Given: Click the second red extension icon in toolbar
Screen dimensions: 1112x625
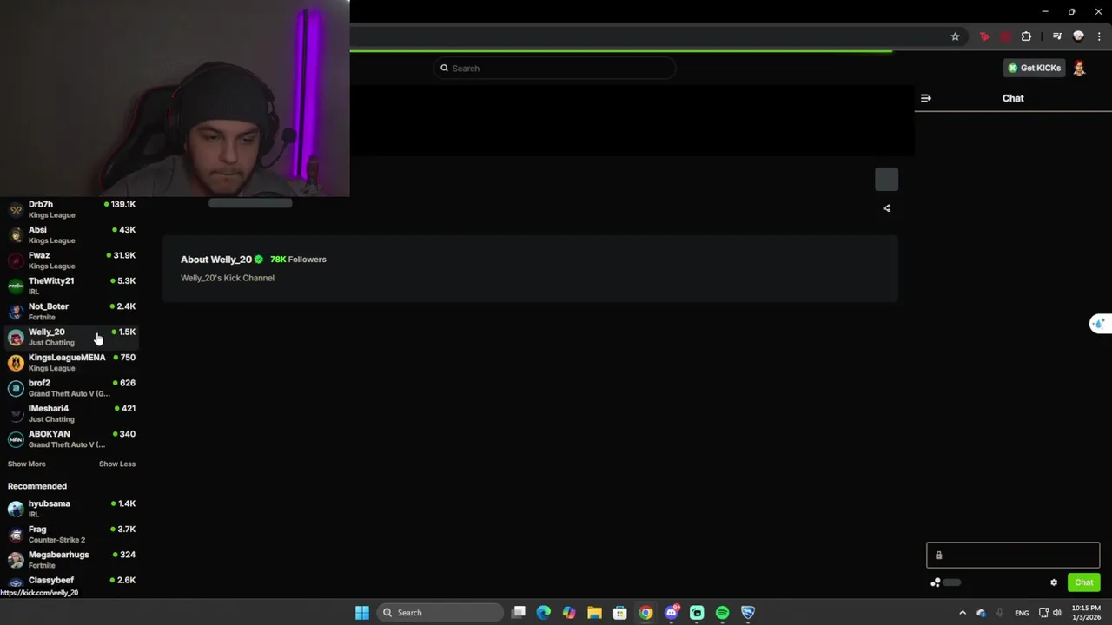Looking at the screenshot, I should [1005, 36].
